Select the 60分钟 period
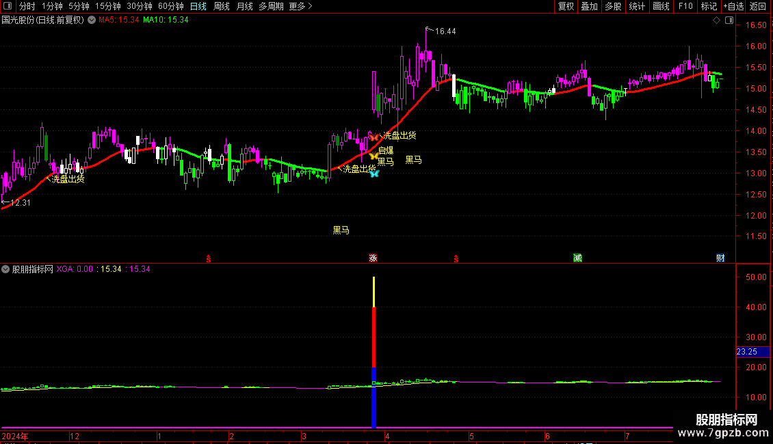This screenshot has width=773, height=444. click(171, 6)
